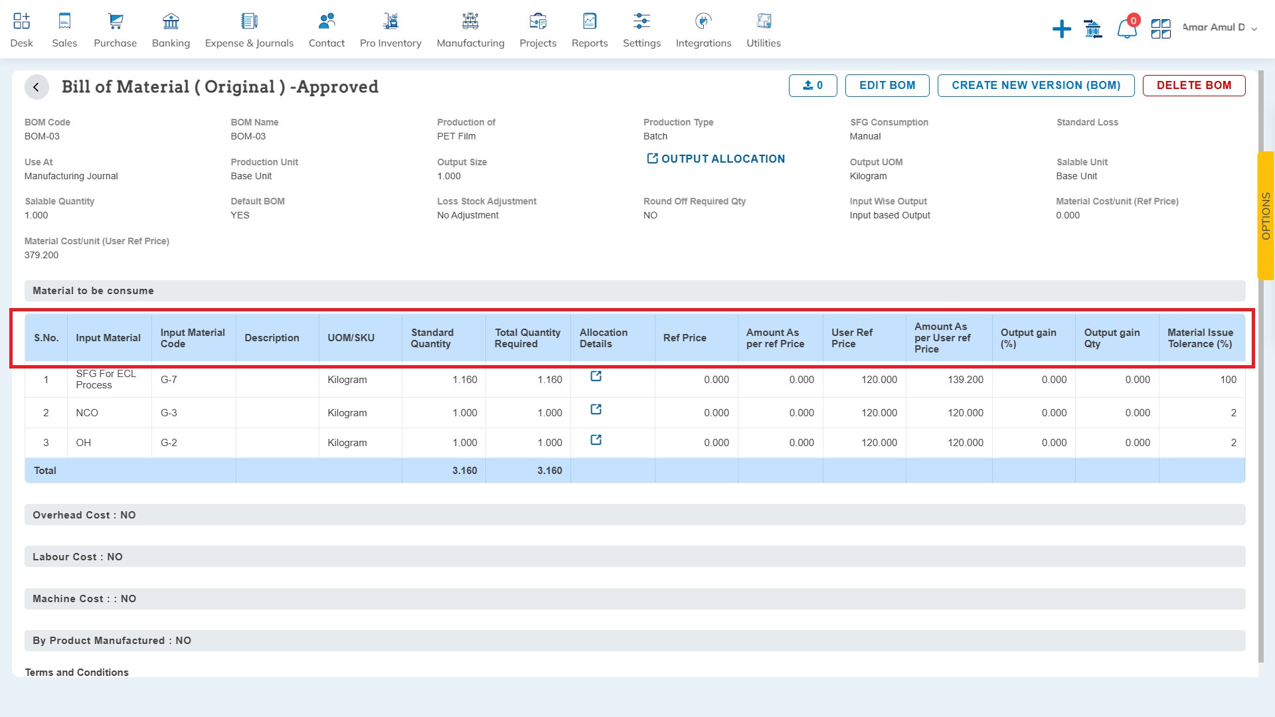Screen dimensions: 1275x717
Task: Open Expense & Journals icon
Action: coord(249,21)
